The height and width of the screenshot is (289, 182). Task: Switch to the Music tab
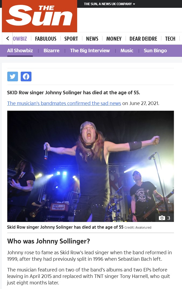pyautogui.click(x=127, y=51)
